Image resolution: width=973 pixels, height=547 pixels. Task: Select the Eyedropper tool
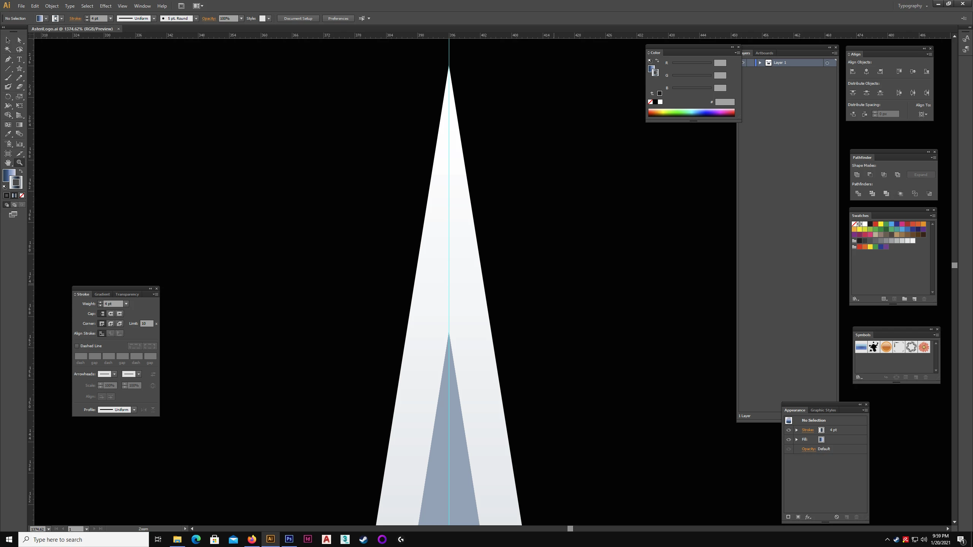pyautogui.click(x=8, y=134)
